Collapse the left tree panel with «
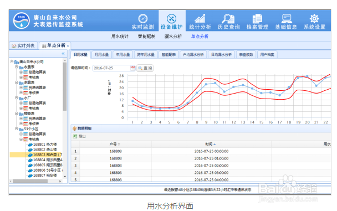This screenshot has width=337, height=211. (x=63, y=54)
